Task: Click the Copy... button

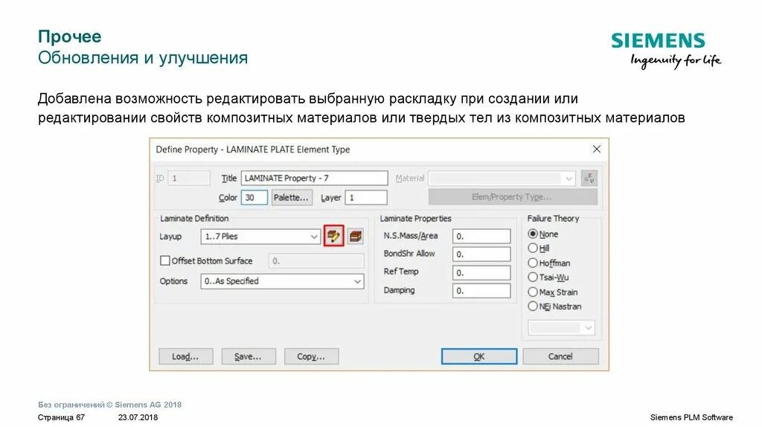Action: pyautogui.click(x=311, y=356)
